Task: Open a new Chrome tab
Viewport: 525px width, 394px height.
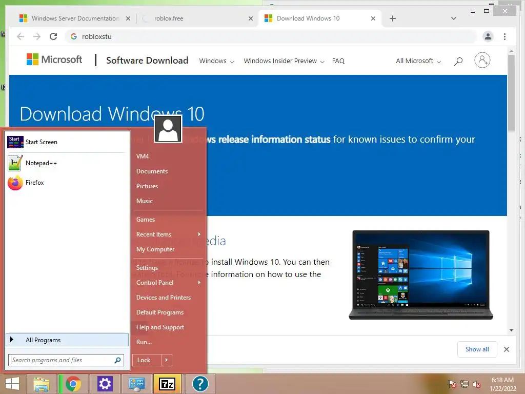Action: point(393,18)
